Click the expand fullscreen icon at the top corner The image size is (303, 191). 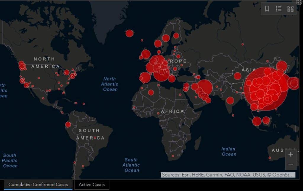pos(300,2)
